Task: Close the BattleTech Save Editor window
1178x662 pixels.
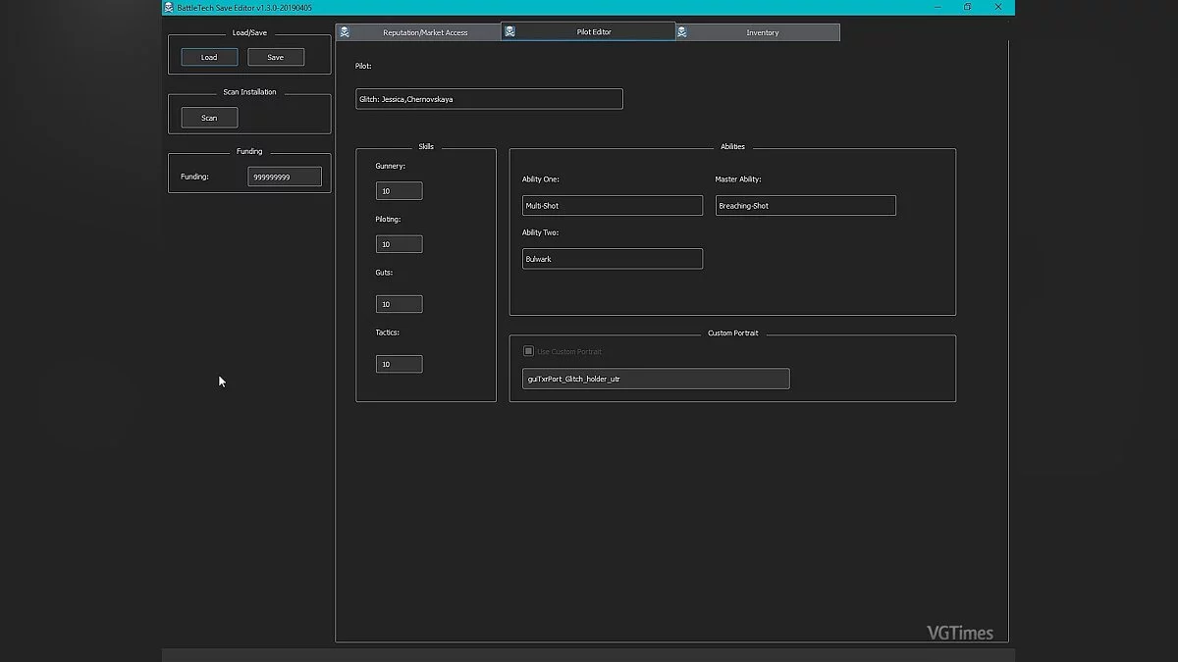Action: (x=999, y=7)
